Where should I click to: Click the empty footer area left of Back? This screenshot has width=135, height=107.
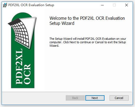click(34, 98)
